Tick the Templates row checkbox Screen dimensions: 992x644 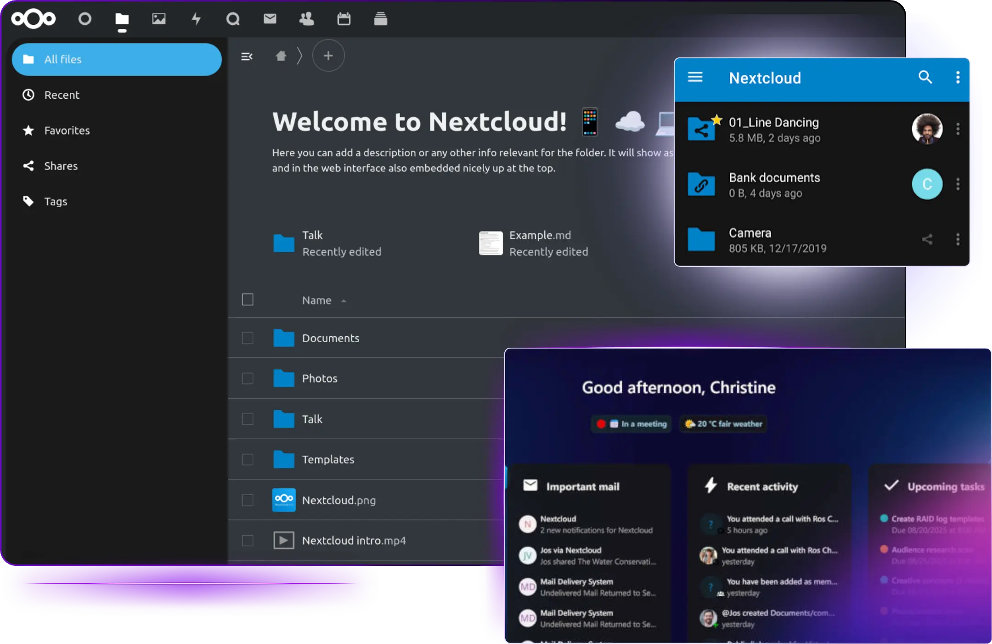click(x=248, y=459)
